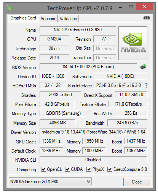The image size is (158, 193).
Task: Click the title bar text TechPowerUp GPU-Z 0.7.9
Action: tap(80, 8)
